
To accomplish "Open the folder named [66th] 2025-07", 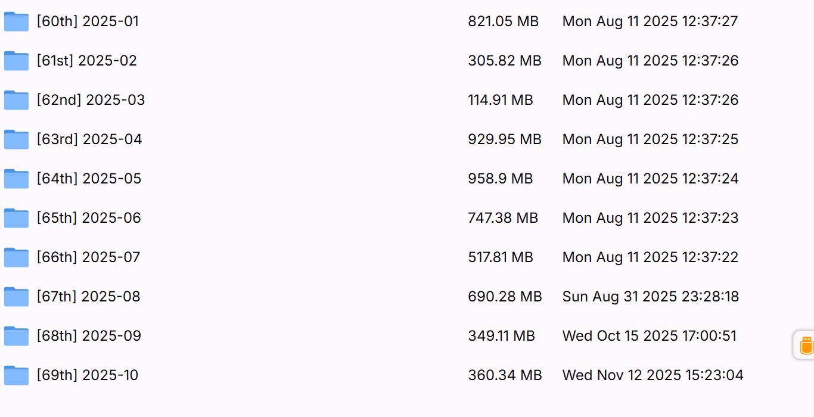I will coord(88,257).
